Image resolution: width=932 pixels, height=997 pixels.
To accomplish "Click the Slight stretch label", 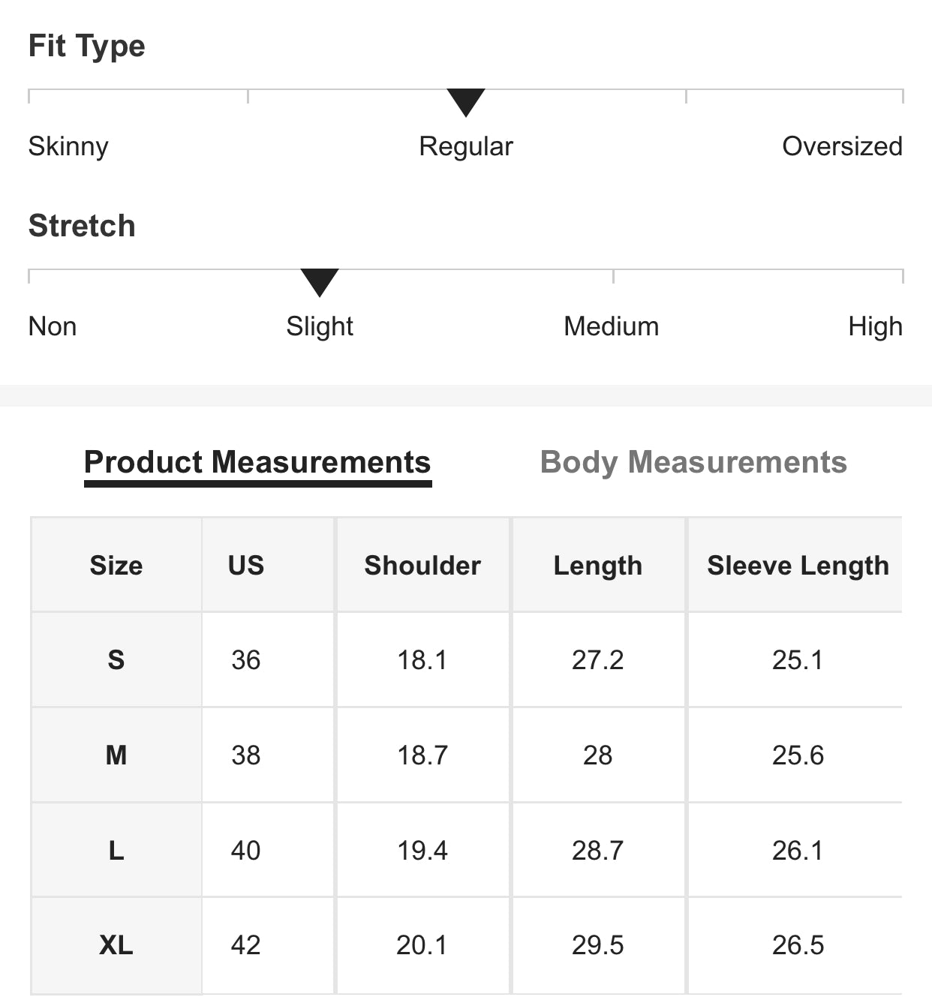I will [x=320, y=326].
